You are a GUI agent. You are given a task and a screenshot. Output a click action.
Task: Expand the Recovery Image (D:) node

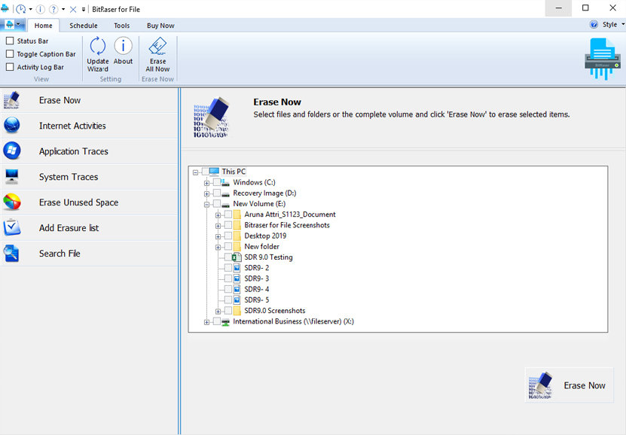click(206, 194)
